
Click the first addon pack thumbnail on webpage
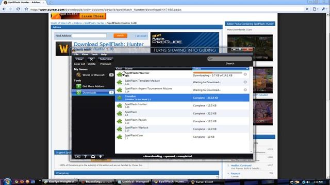tap(250, 48)
